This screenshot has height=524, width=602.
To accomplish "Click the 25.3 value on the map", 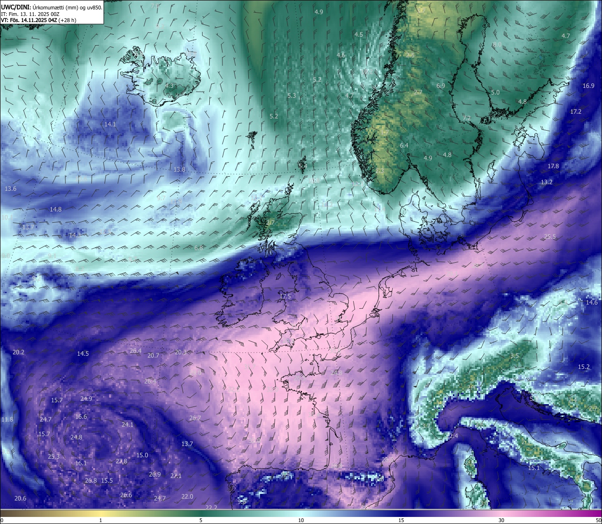I will tap(54, 456).
